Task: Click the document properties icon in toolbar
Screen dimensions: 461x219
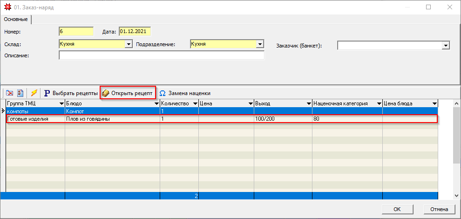Action: click(x=20, y=93)
